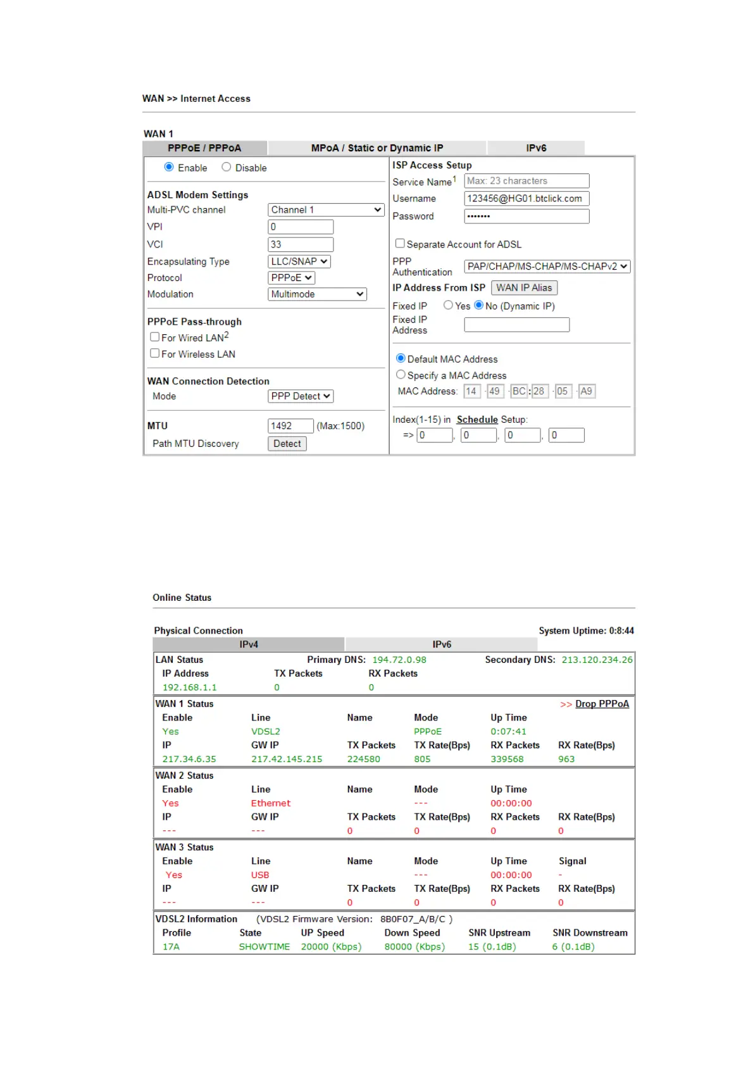Click the MAC Address octet 49
The height and width of the screenshot is (1066, 753).
click(x=495, y=391)
